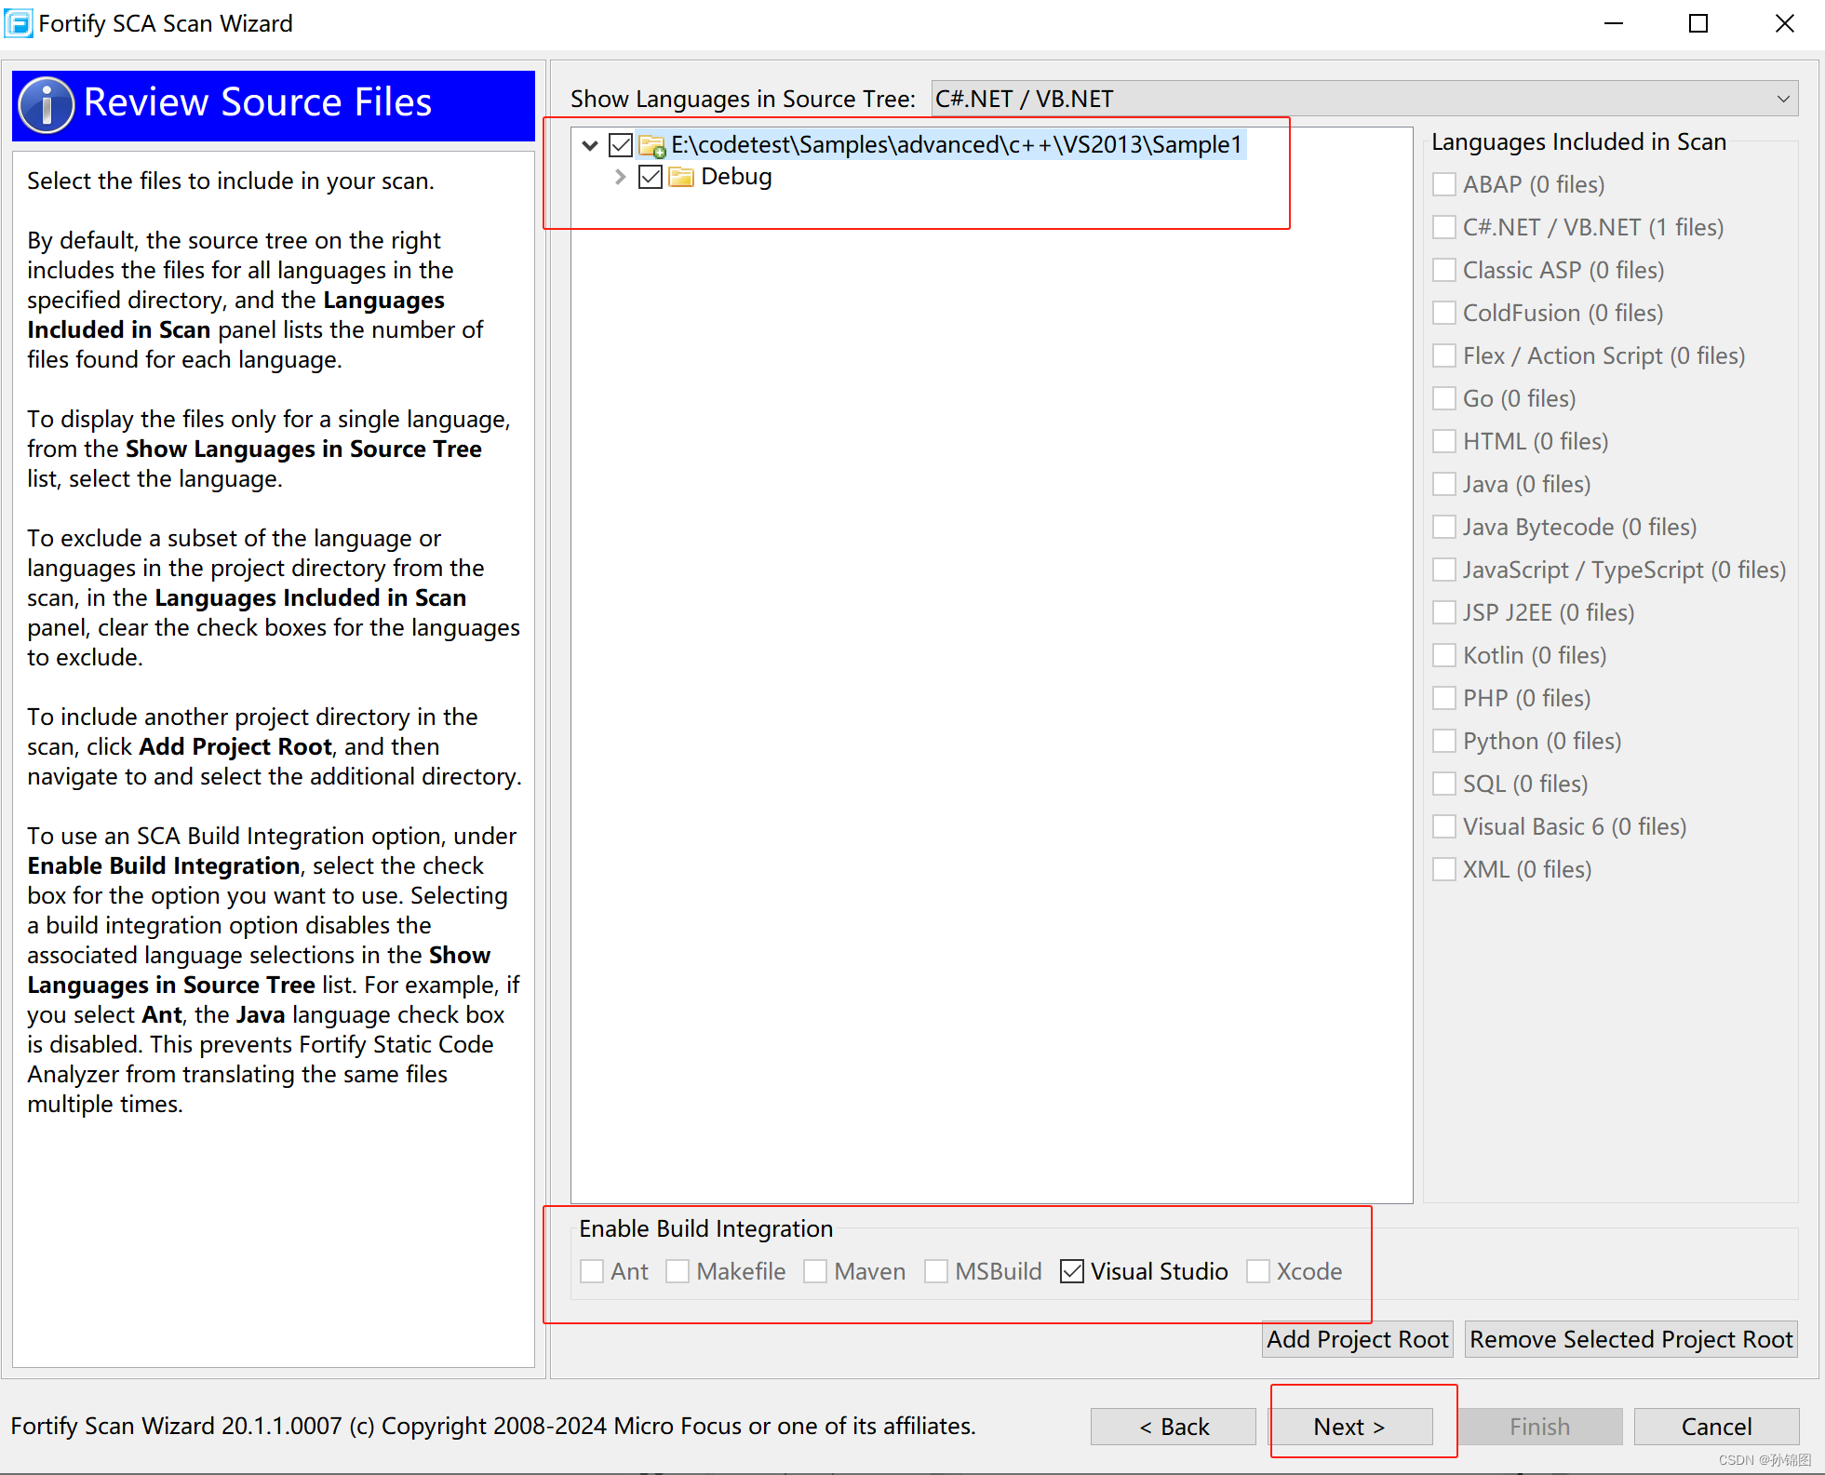Select the Debug tree item label
This screenshot has height=1475, width=1825.
point(736,177)
